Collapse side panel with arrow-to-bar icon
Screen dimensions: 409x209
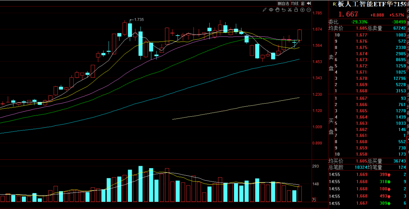(309, 3)
